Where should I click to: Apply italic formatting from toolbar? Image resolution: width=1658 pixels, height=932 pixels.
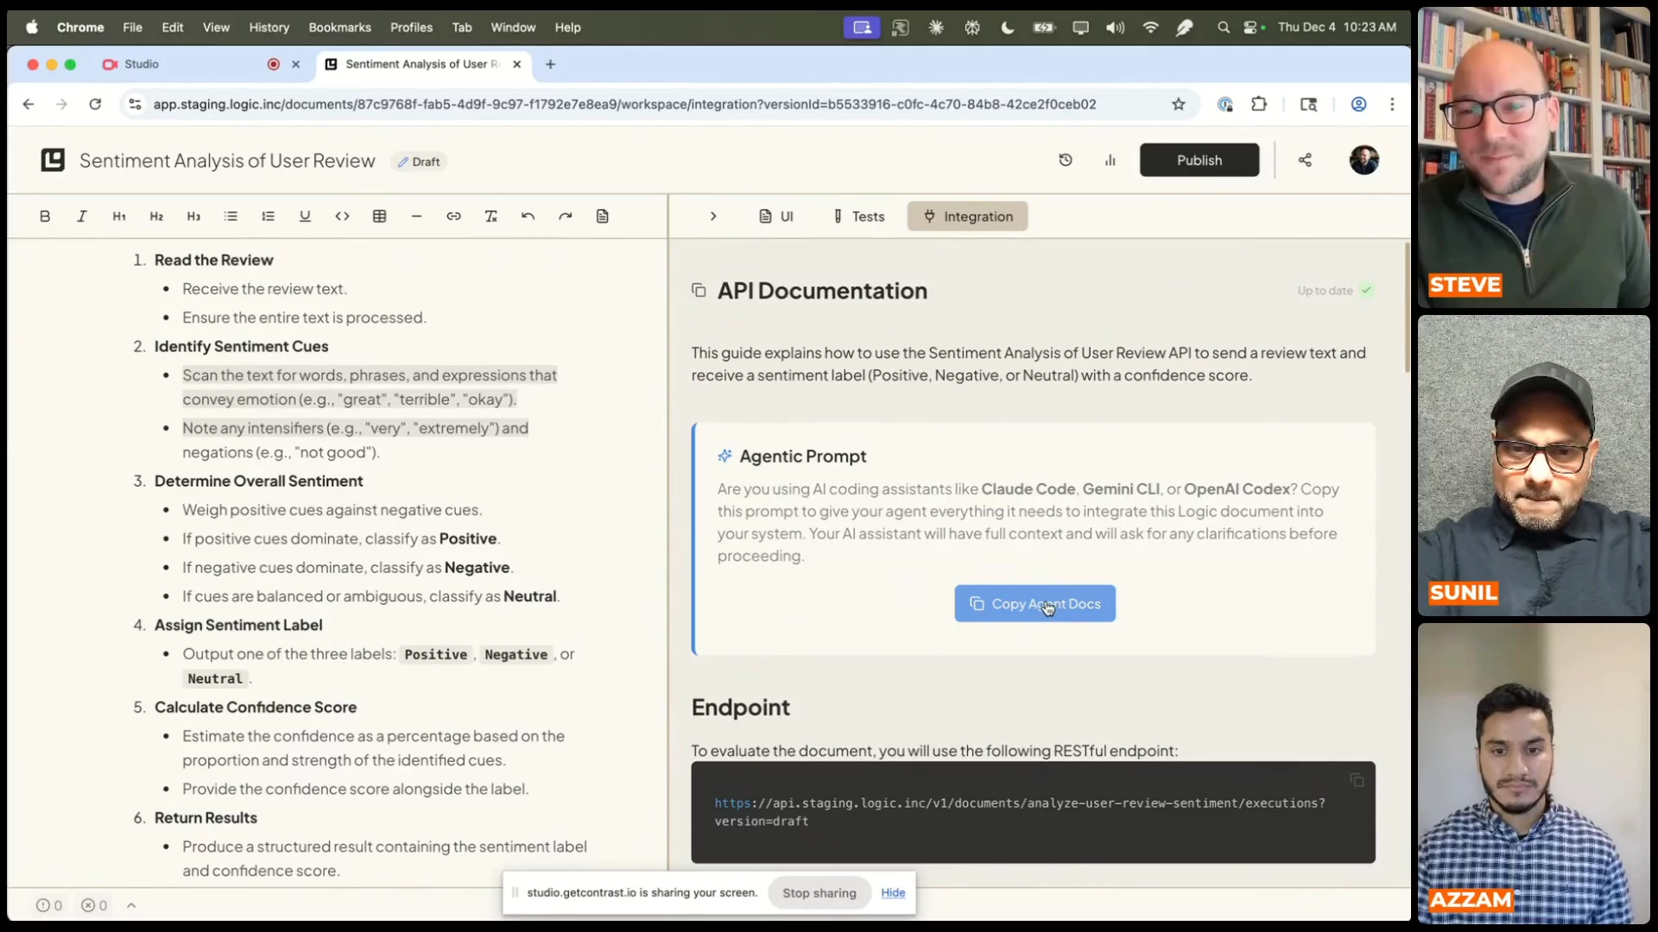coord(82,217)
